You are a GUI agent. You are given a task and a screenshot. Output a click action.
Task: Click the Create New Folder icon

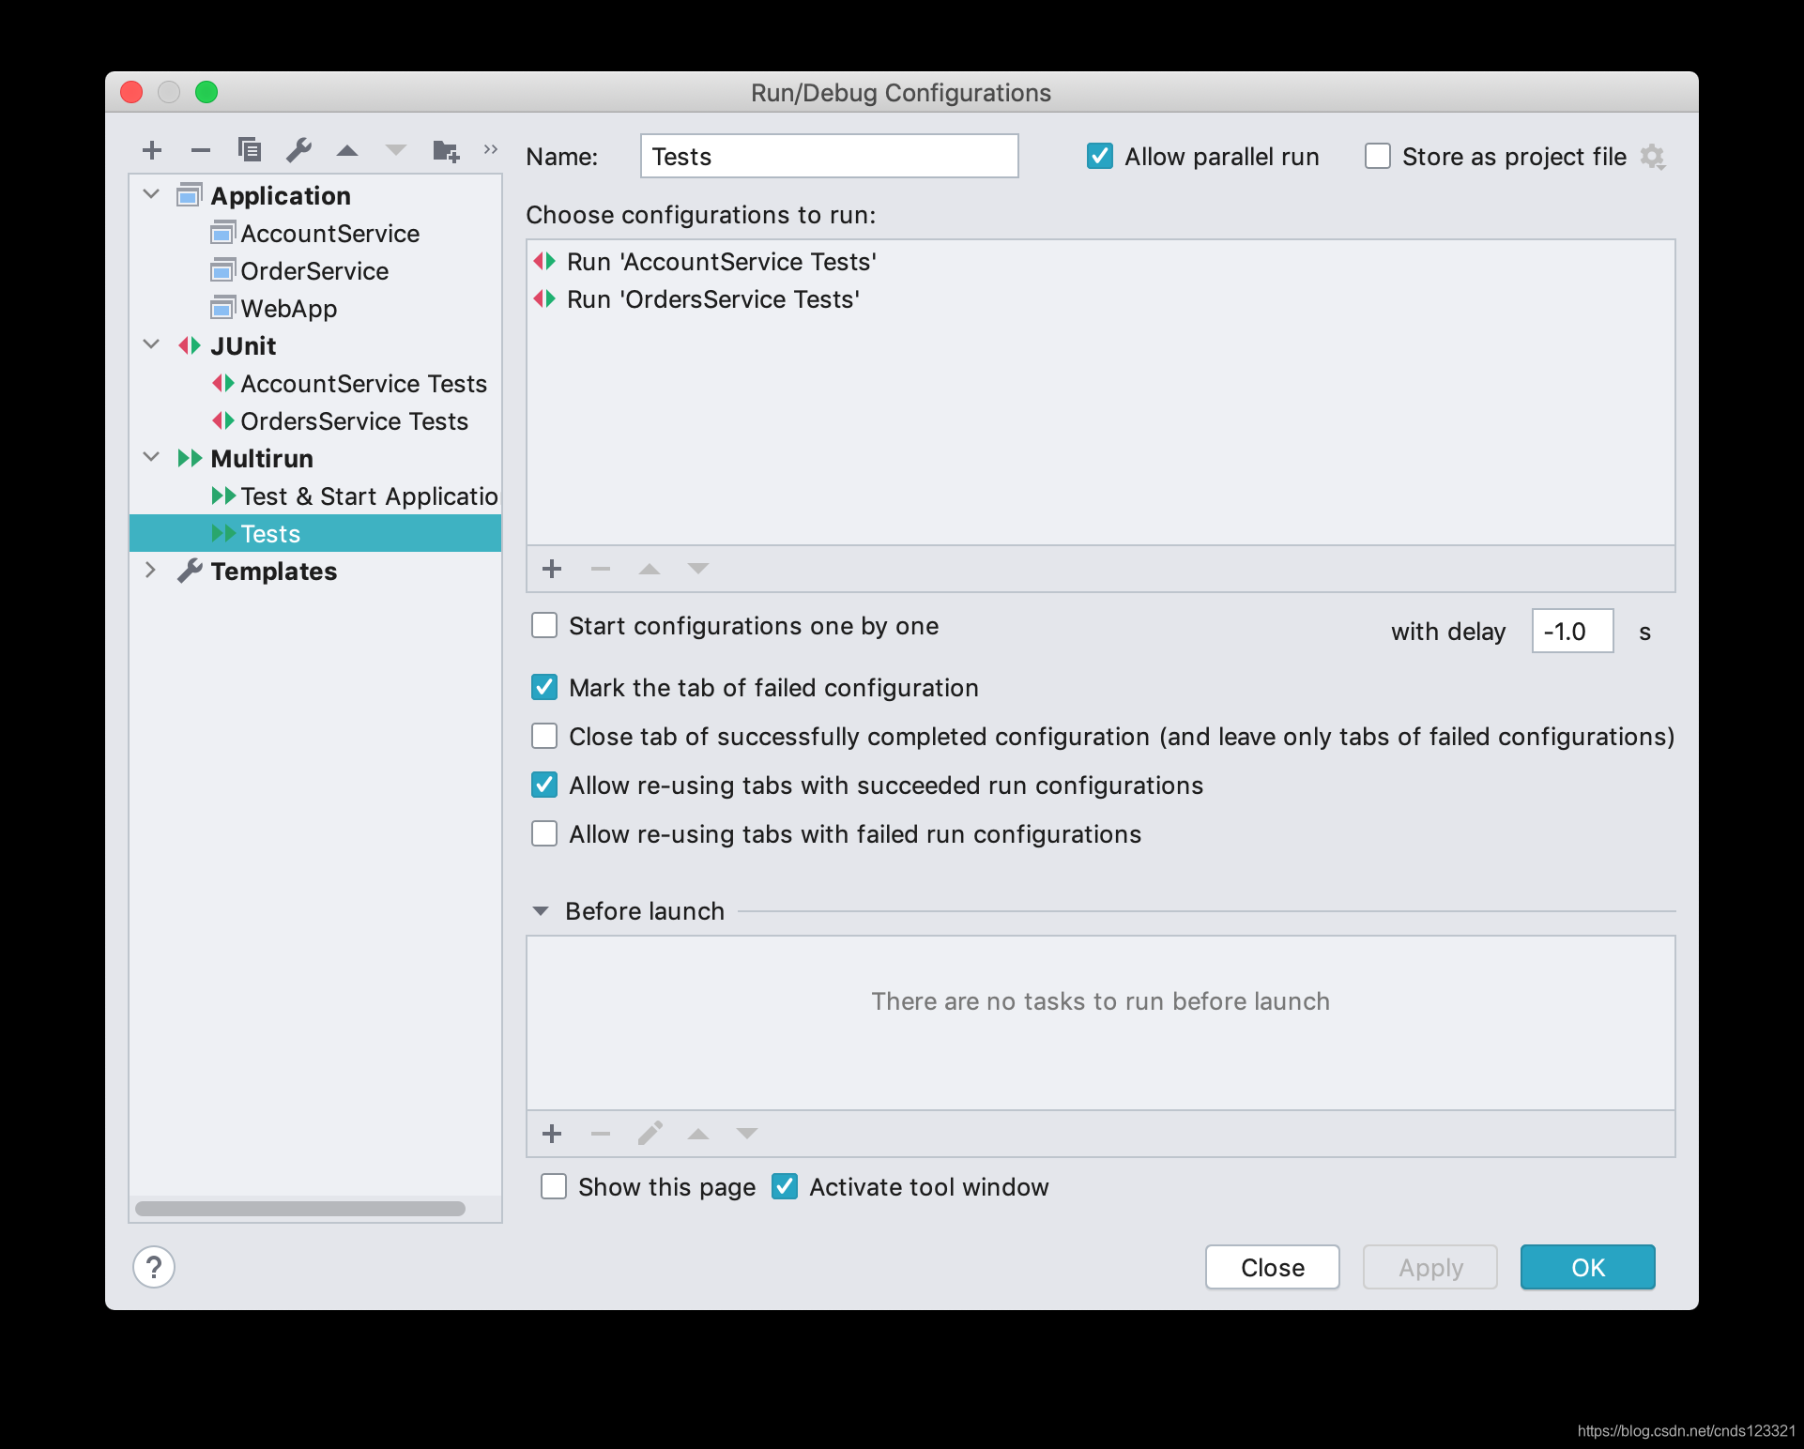coord(446,150)
